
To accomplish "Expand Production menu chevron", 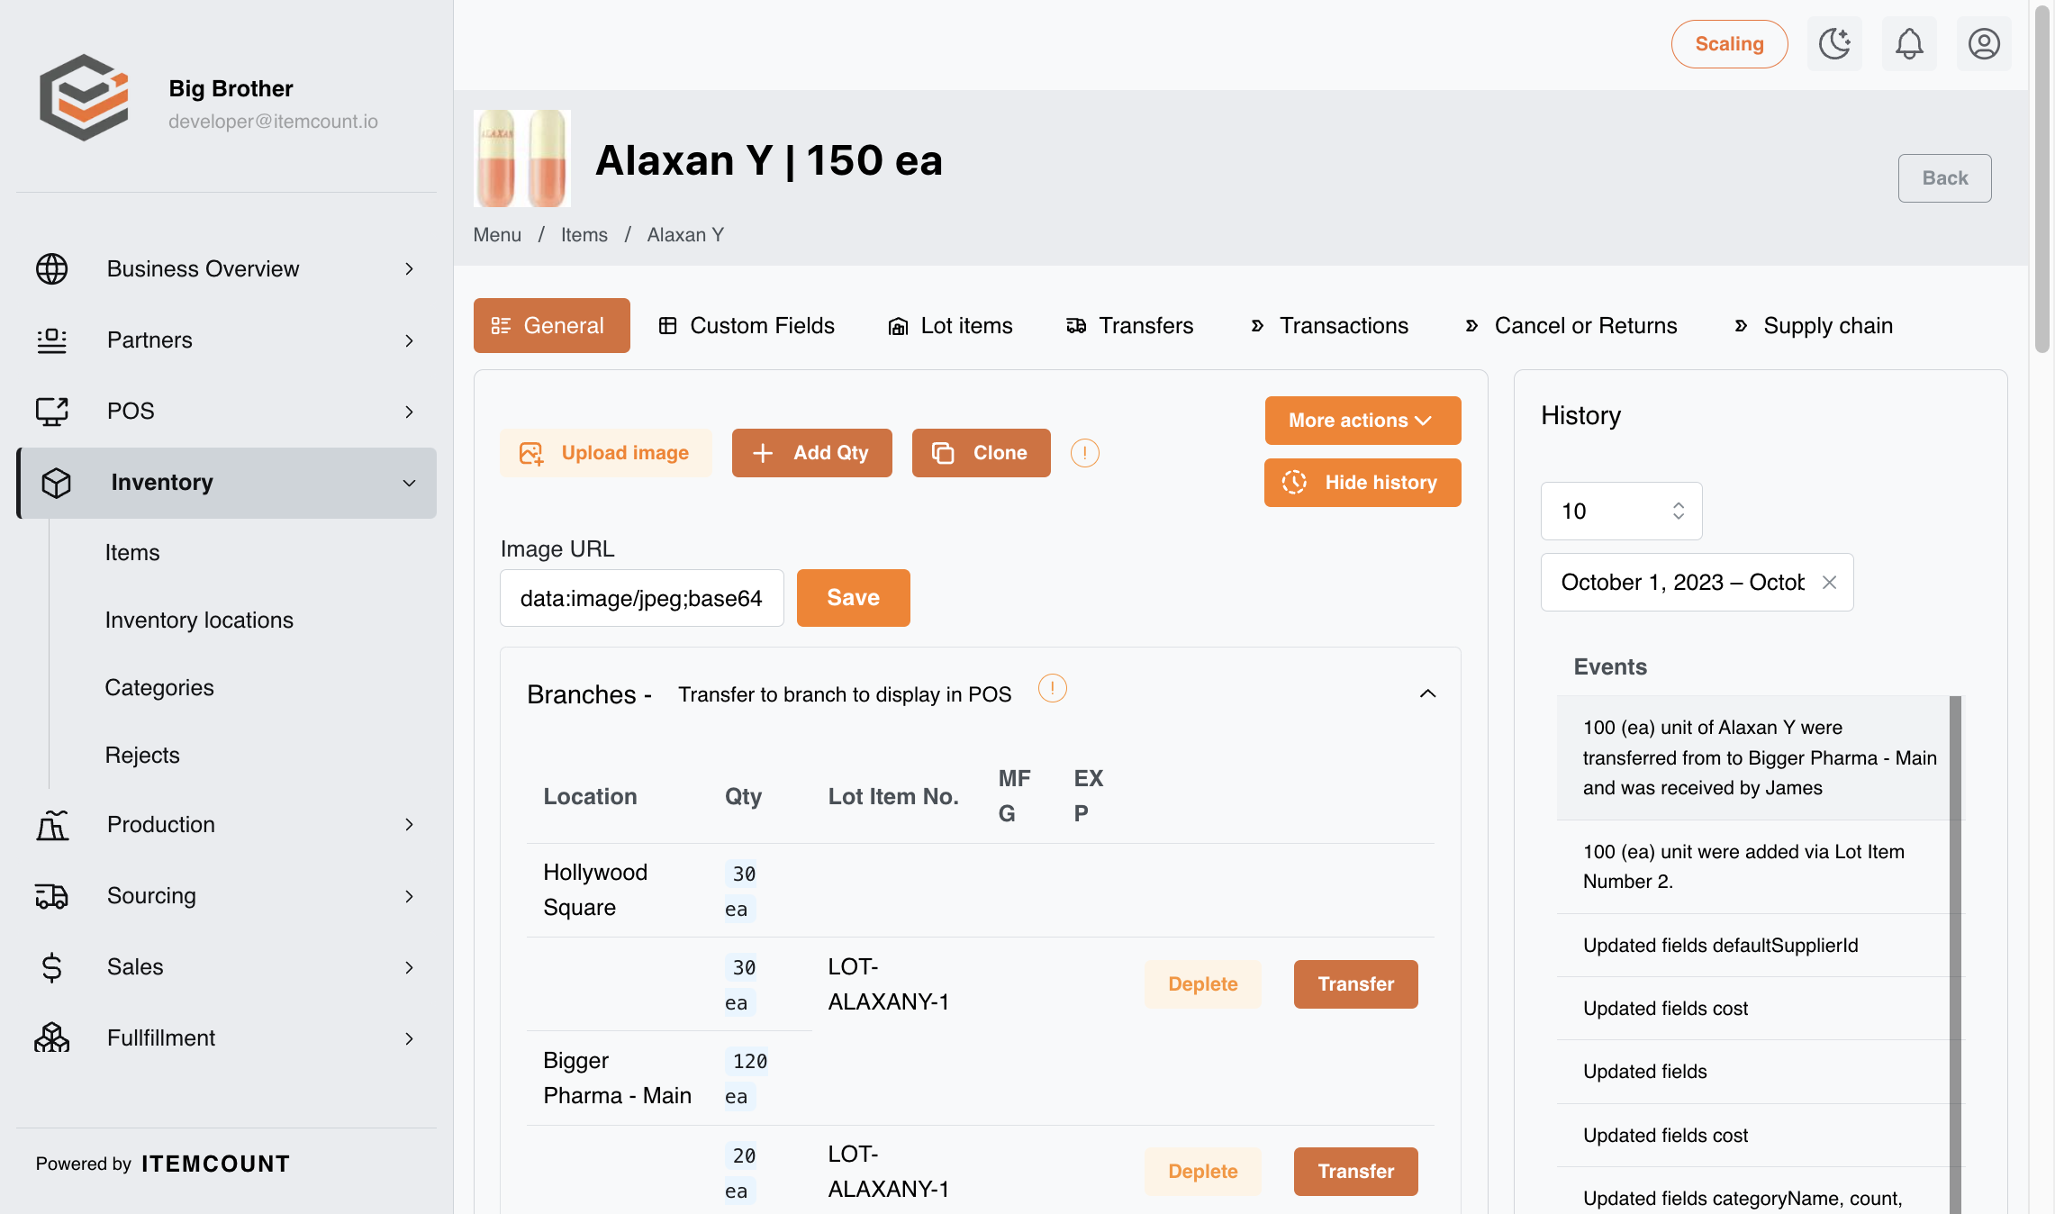I will [x=409, y=824].
